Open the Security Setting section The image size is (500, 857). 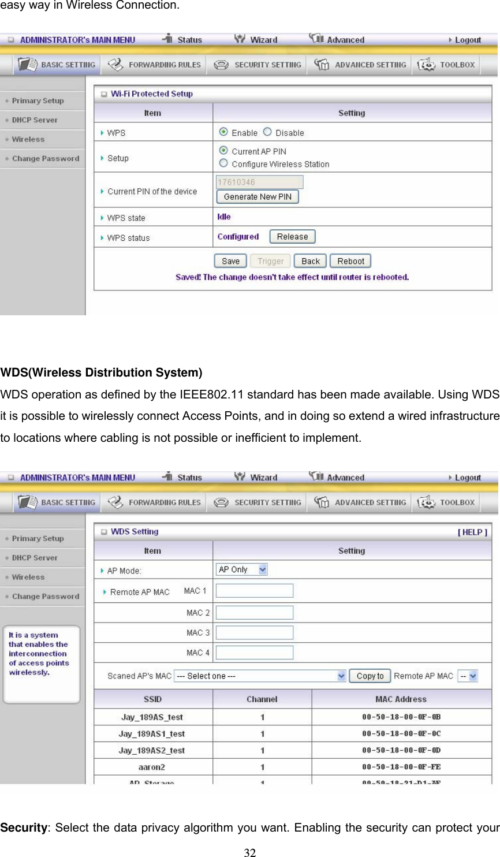256,64
